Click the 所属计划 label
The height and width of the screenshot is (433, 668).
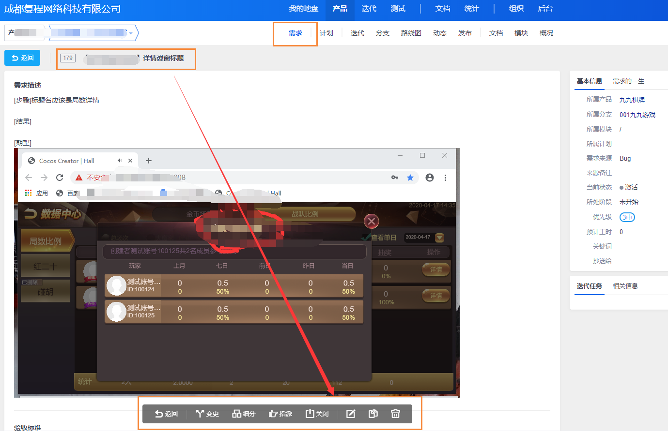pyautogui.click(x=599, y=144)
